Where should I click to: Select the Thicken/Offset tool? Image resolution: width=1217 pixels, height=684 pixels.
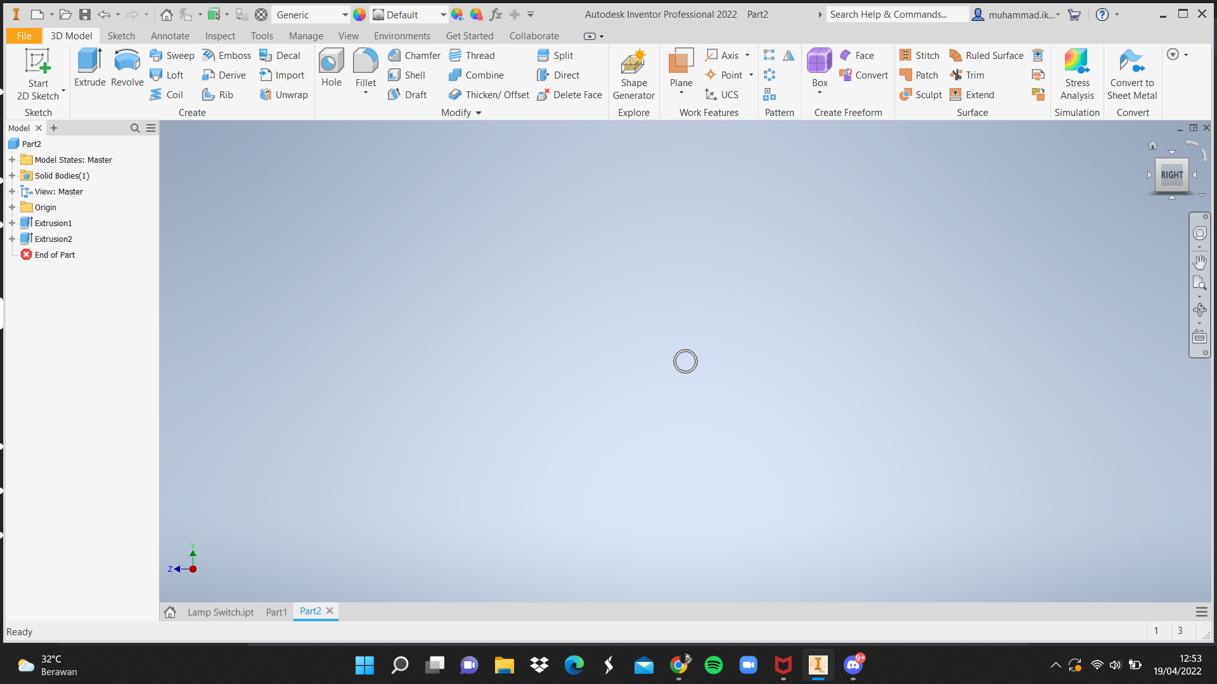[x=489, y=94]
